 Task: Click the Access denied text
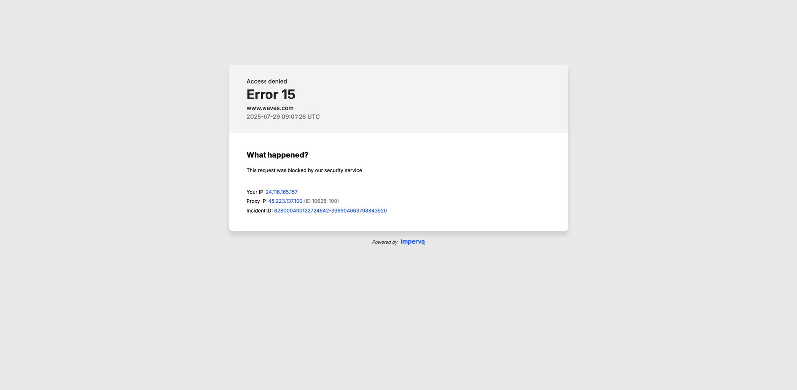[x=266, y=82]
